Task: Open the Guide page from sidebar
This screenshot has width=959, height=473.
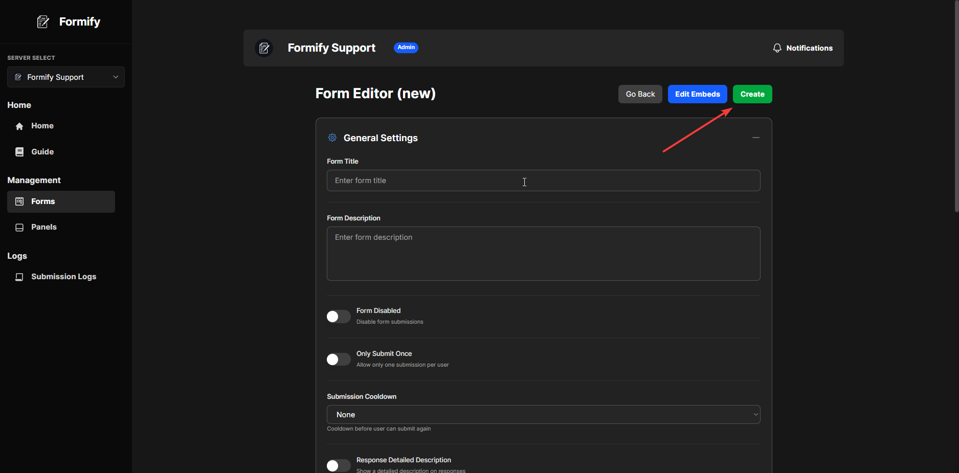Action: pos(42,151)
